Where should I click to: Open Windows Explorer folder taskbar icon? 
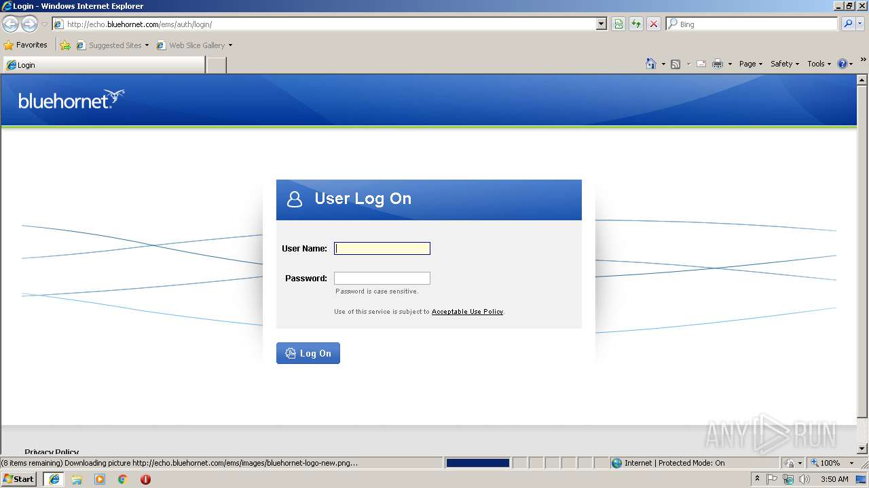coord(77,479)
